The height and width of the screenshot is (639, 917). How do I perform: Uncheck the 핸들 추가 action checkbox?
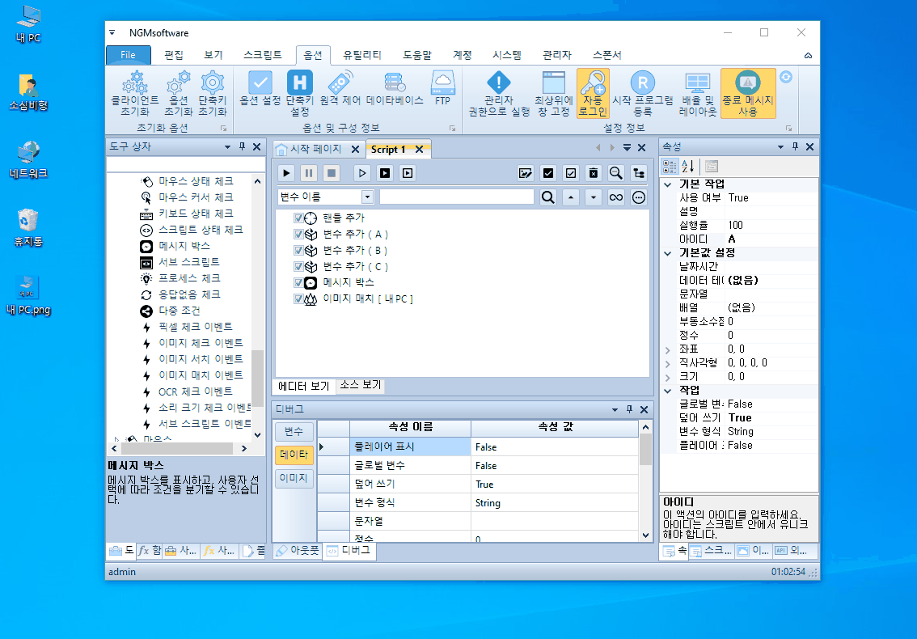(x=298, y=218)
